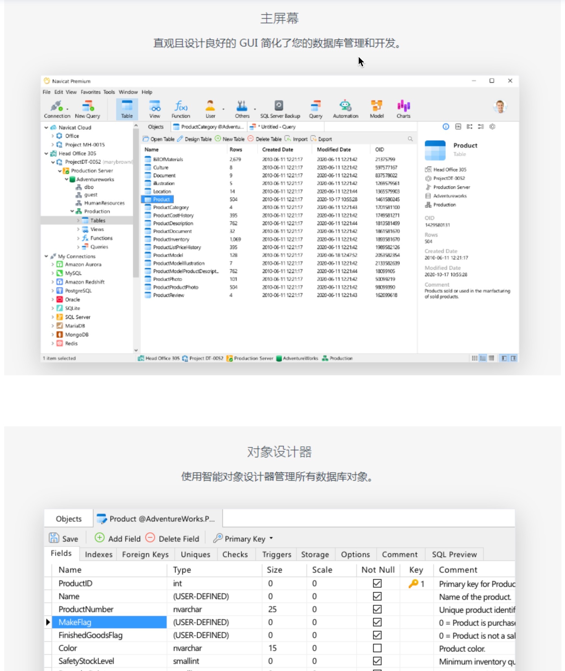Screen dimensions: 565x671
Task: Switch to detail view in the status bar
Action: click(483, 358)
